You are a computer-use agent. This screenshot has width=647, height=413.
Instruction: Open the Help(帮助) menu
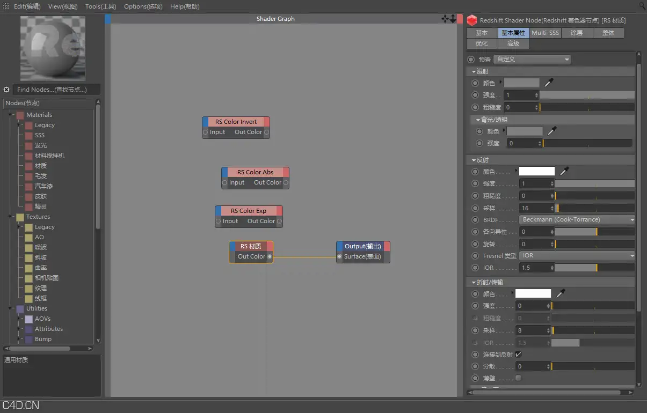pos(185,6)
